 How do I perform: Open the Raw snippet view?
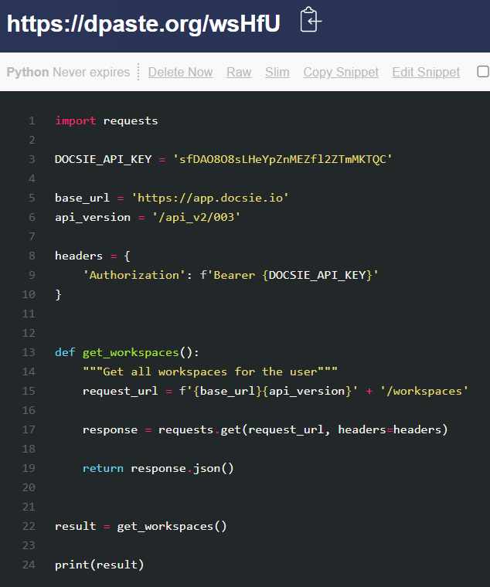[x=239, y=72]
